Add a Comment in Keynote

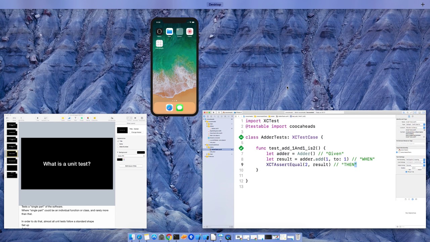pos(94,118)
